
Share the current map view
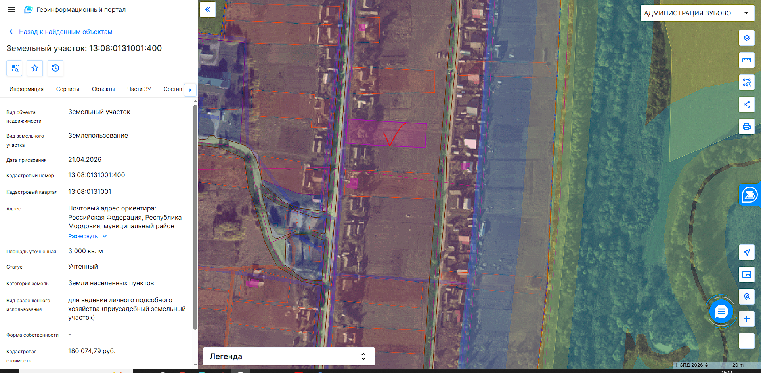point(747,104)
